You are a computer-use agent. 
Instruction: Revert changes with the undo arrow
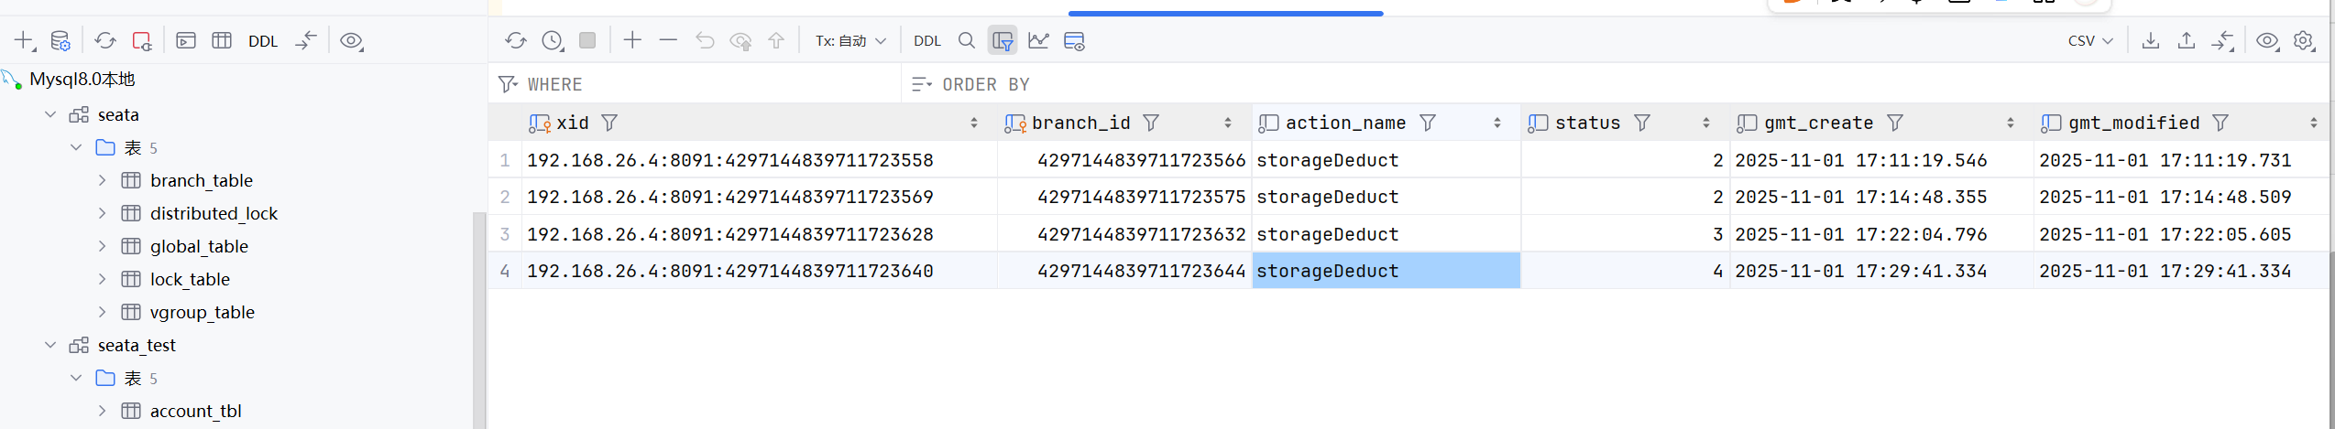[x=705, y=40]
